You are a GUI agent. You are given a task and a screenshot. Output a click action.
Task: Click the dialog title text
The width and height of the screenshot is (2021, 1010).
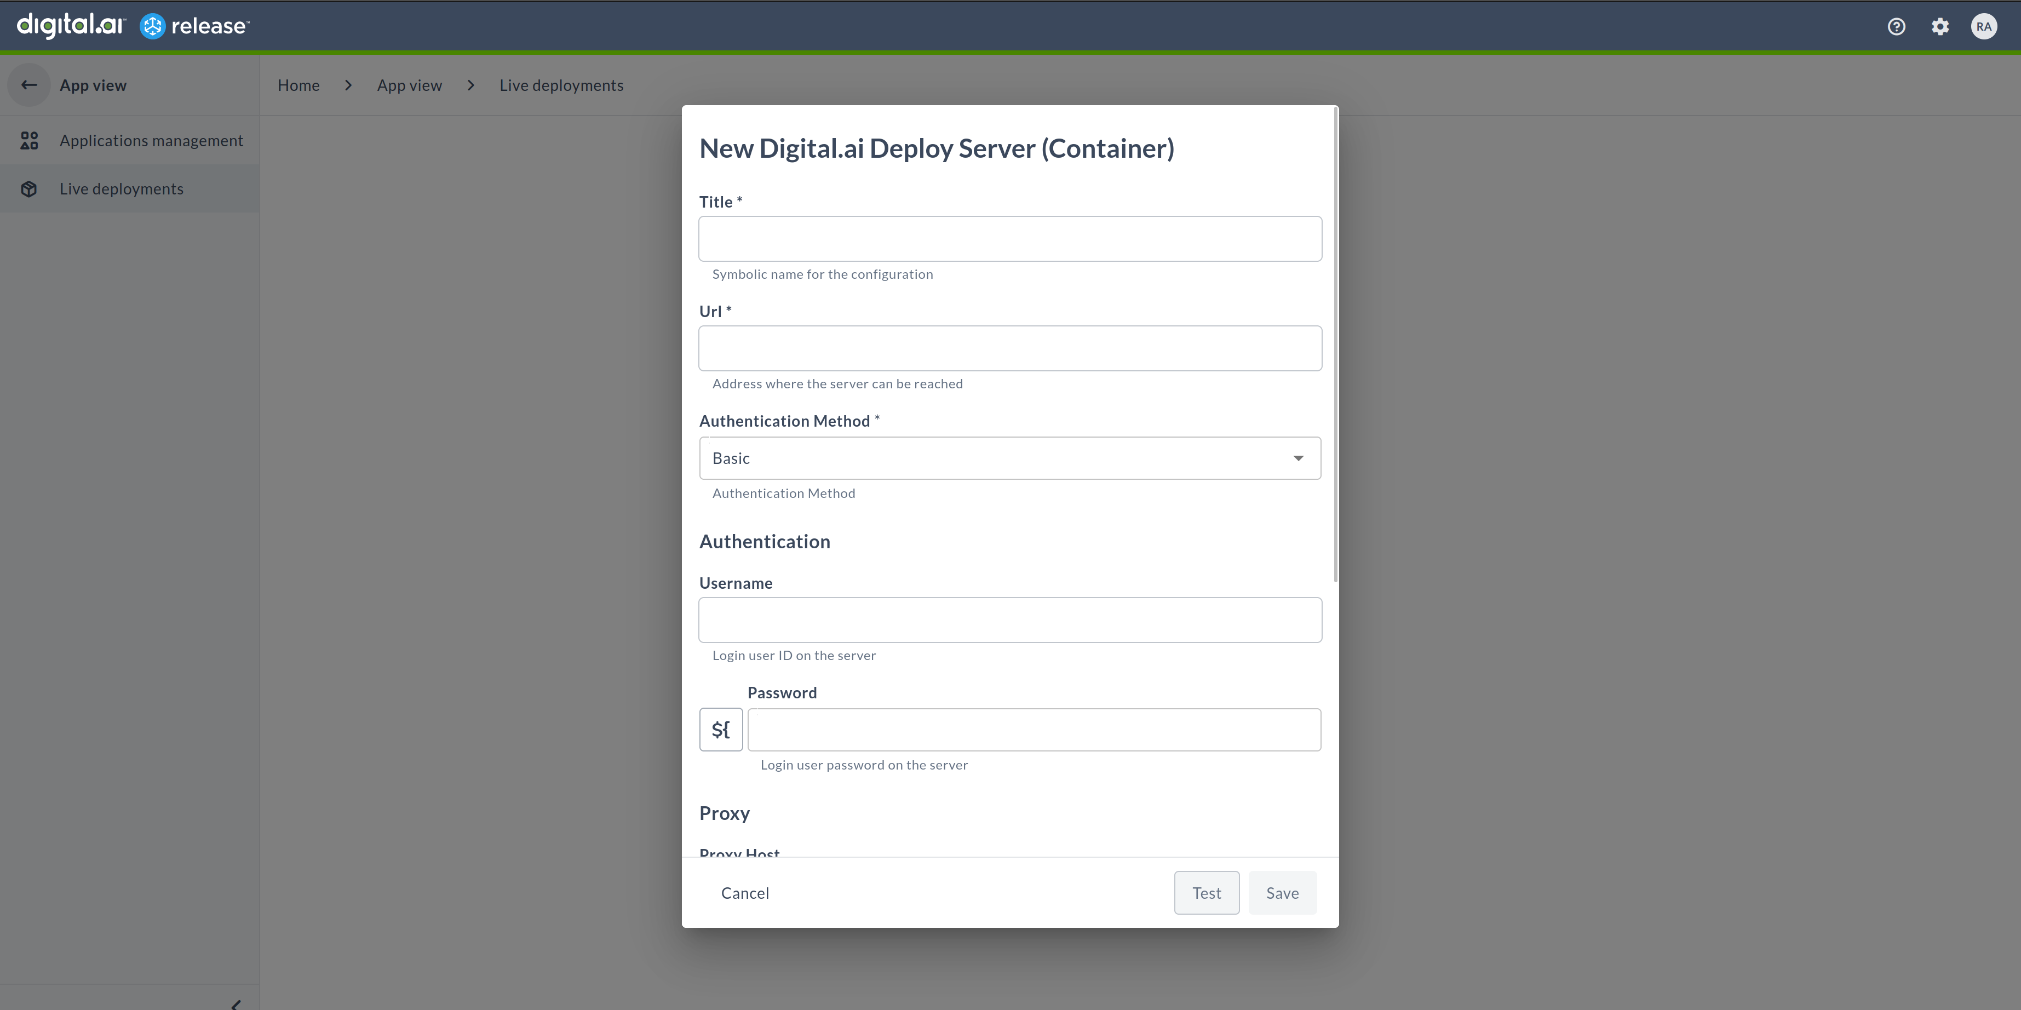[937, 148]
